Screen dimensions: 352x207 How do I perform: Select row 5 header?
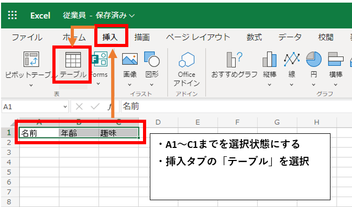pyautogui.click(x=9, y=172)
